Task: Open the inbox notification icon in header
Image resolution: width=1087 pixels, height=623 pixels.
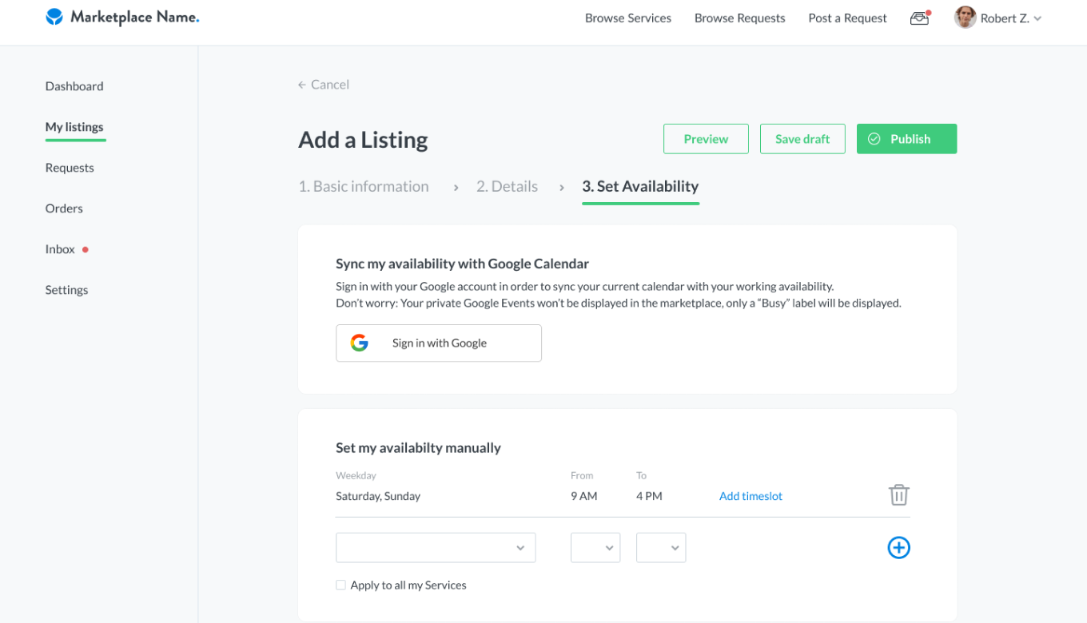Action: click(x=920, y=18)
